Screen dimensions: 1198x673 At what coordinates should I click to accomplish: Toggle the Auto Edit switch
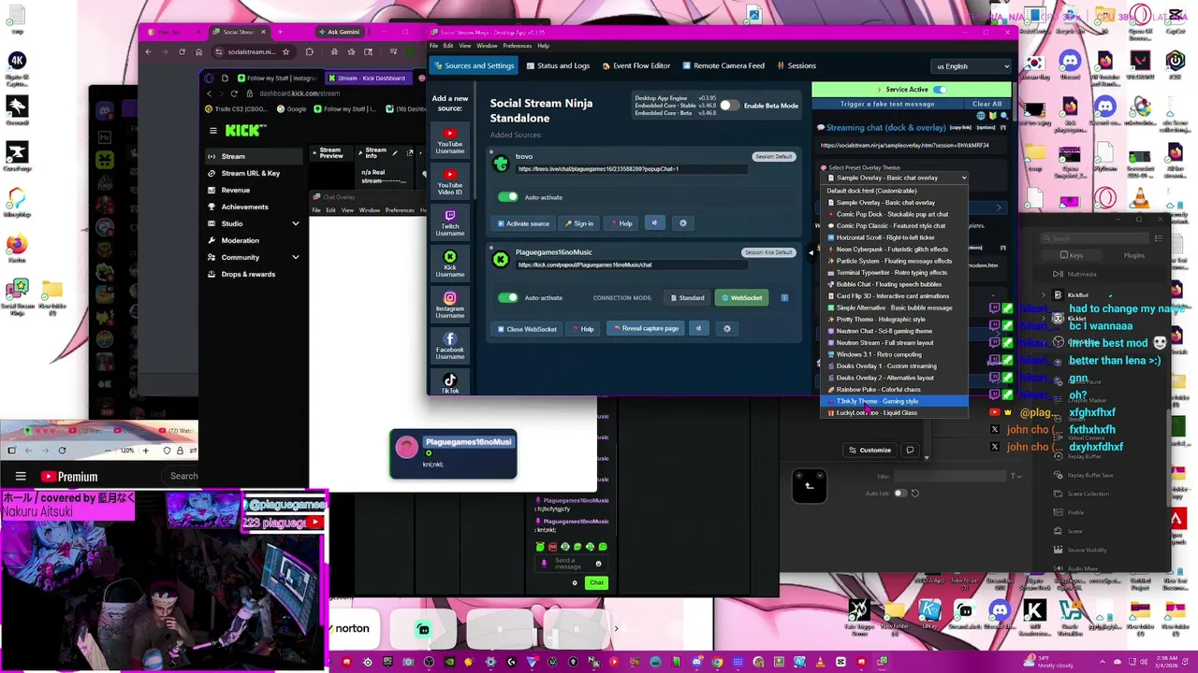[x=900, y=494]
